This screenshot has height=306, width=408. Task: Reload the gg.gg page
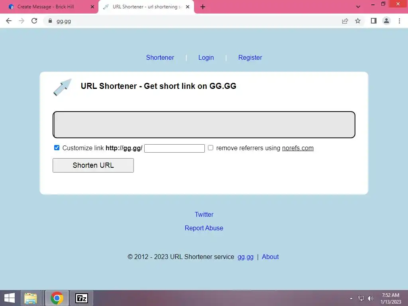coord(34,21)
